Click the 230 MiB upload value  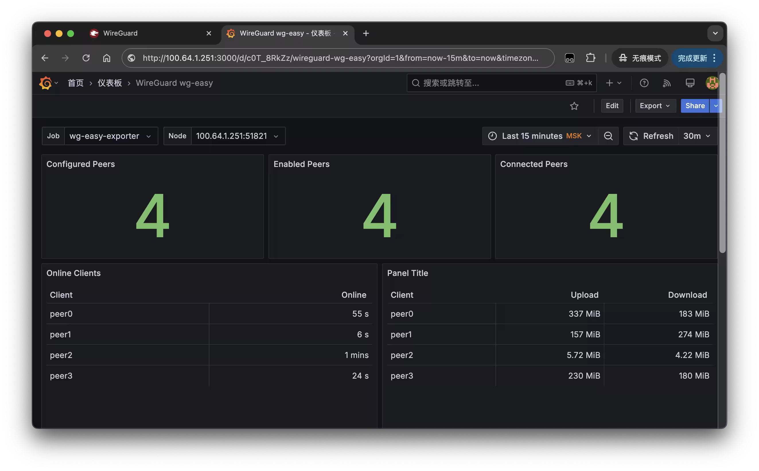coord(584,376)
